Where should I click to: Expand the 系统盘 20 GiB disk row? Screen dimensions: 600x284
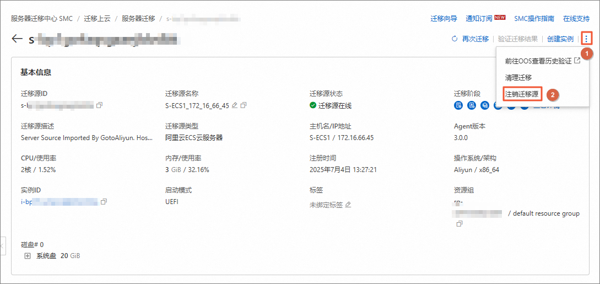click(x=27, y=256)
